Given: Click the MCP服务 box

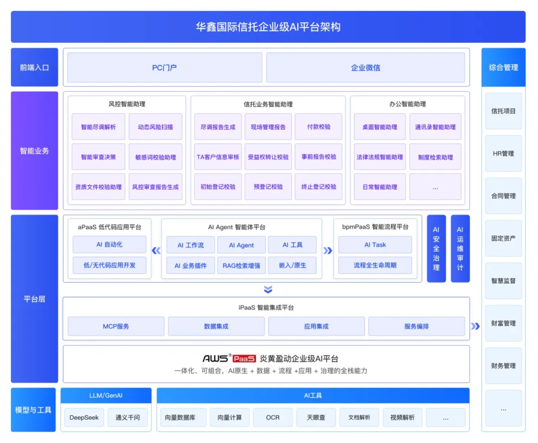Looking at the screenshot, I should [116, 326].
